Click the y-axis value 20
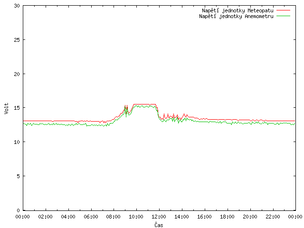 [17, 74]
